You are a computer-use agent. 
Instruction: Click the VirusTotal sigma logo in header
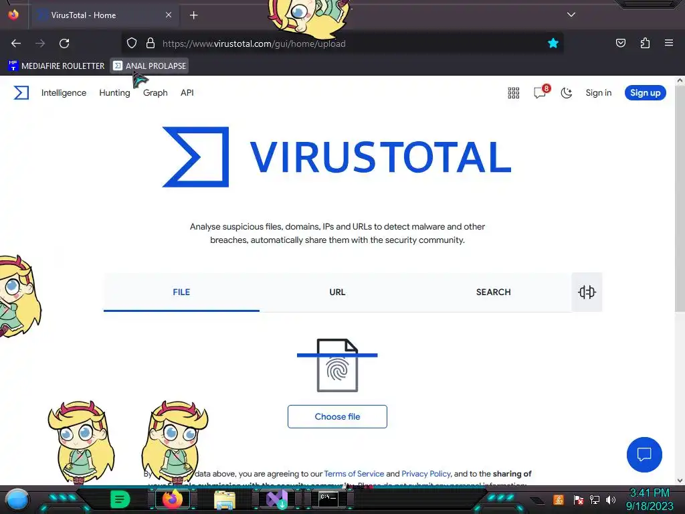[x=21, y=92]
